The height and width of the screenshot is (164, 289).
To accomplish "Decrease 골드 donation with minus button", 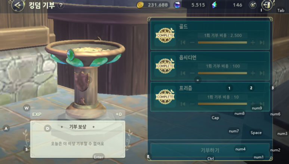I will [x=192, y=42].
